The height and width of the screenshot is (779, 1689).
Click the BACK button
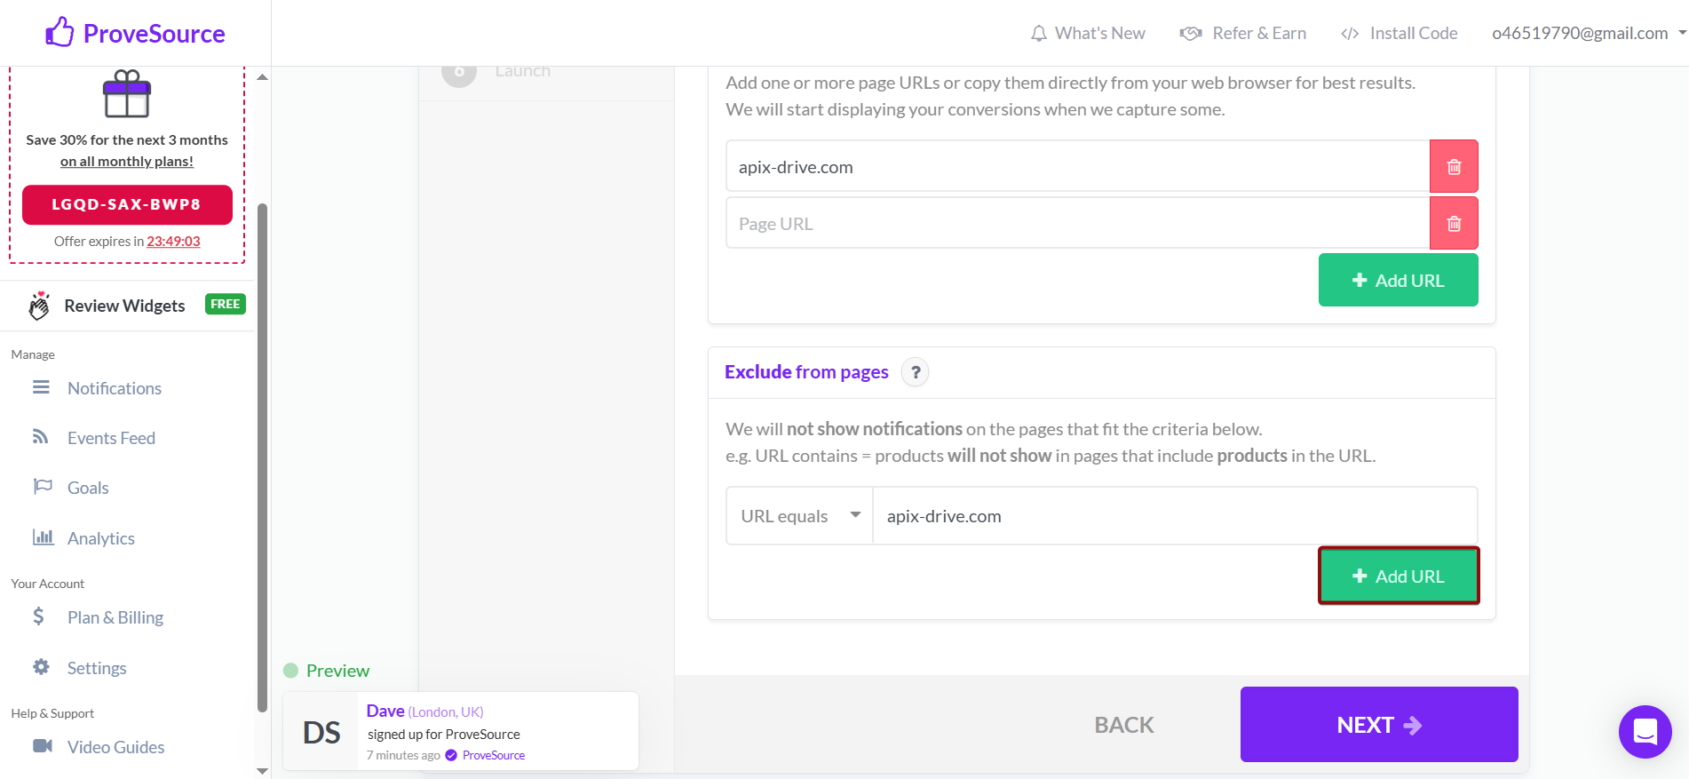1124,725
